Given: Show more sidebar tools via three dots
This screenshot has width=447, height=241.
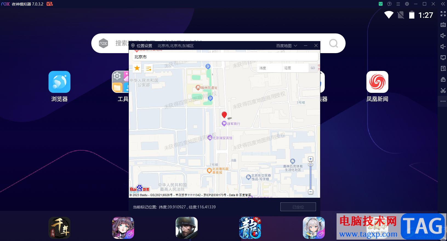Looking at the screenshot, I should (443, 101).
